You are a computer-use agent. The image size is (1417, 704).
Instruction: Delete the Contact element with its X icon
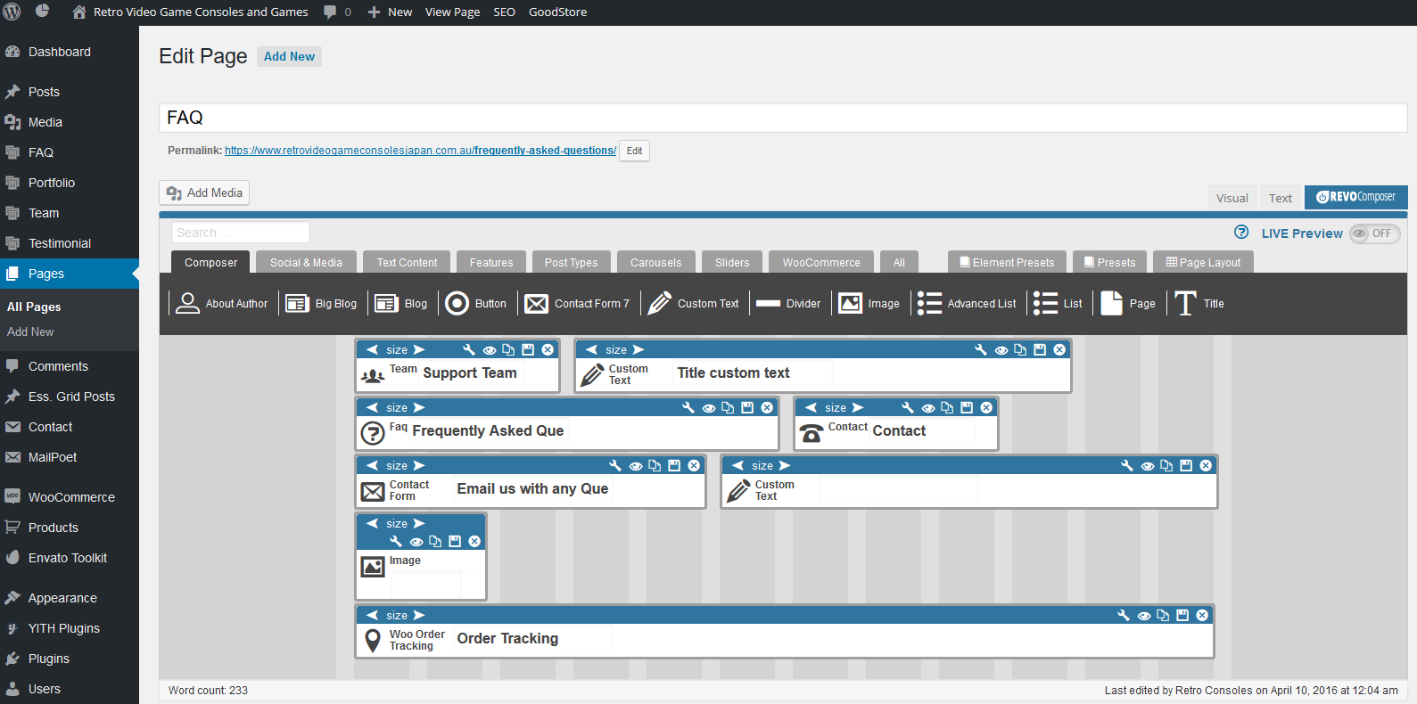(x=986, y=408)
